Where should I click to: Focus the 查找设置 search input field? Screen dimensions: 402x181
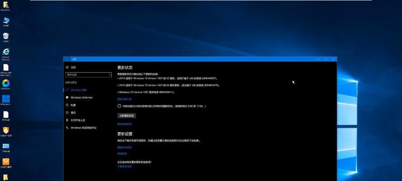pyautogui.click(x=89, y=75)
